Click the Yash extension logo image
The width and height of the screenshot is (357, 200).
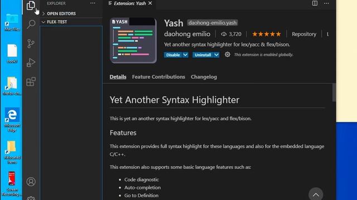(133, 41)
